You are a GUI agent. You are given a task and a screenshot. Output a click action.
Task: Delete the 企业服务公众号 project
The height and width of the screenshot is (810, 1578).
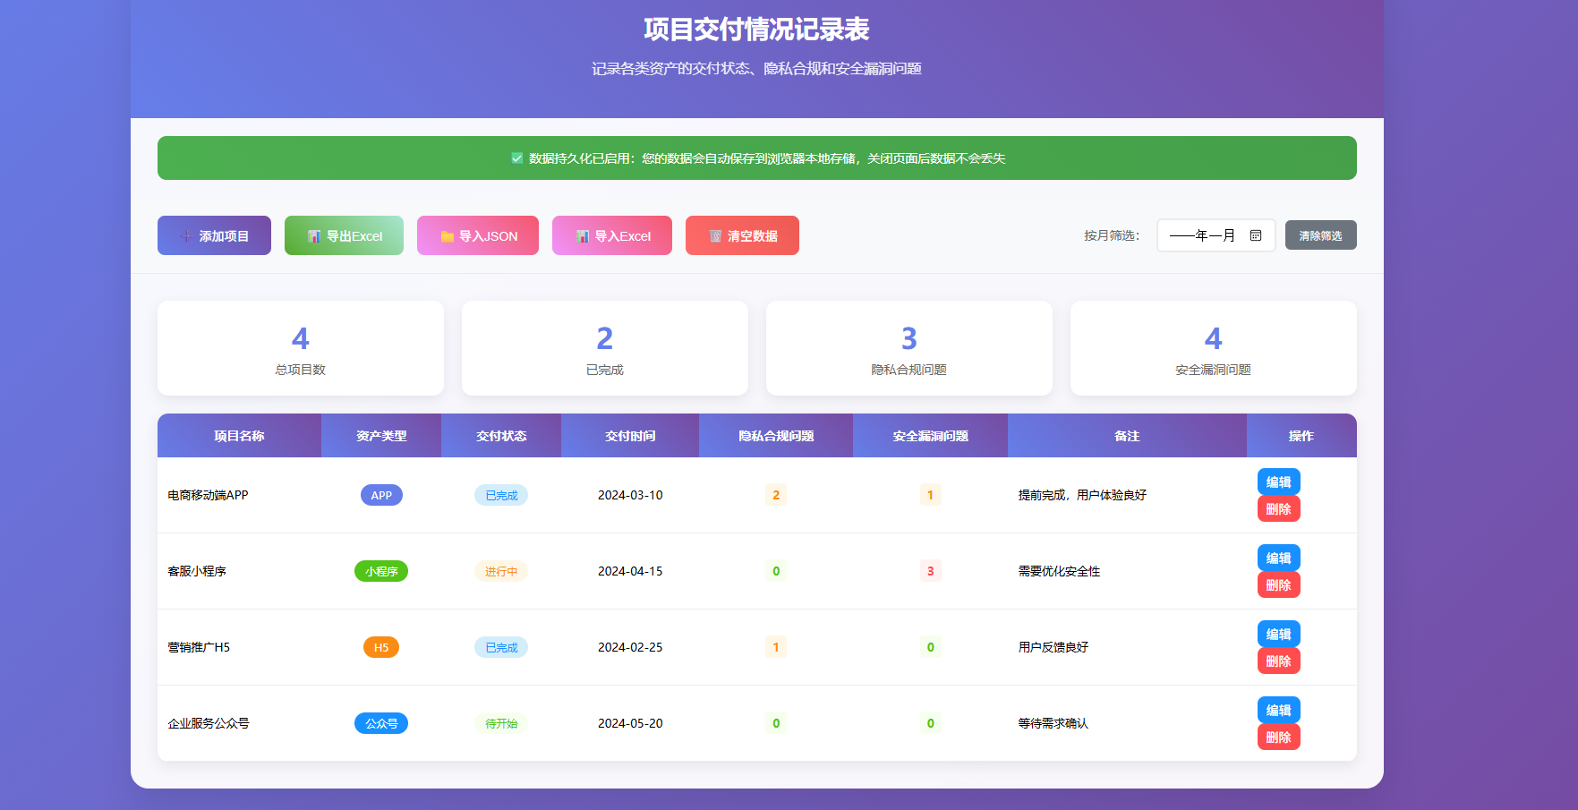click(x=1278, y=738)
